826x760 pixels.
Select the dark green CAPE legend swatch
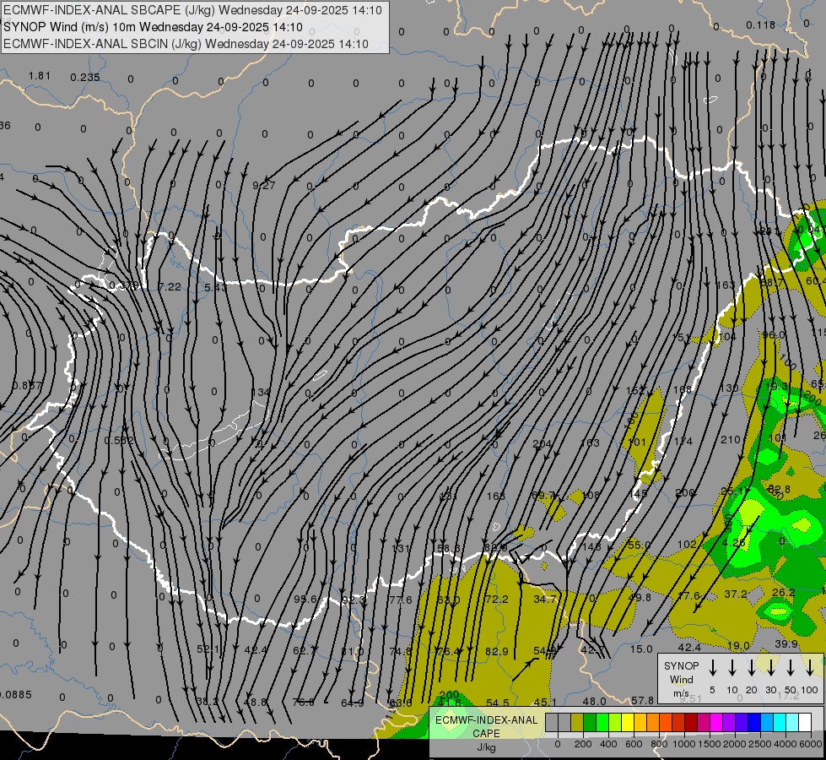pos(590,722)
